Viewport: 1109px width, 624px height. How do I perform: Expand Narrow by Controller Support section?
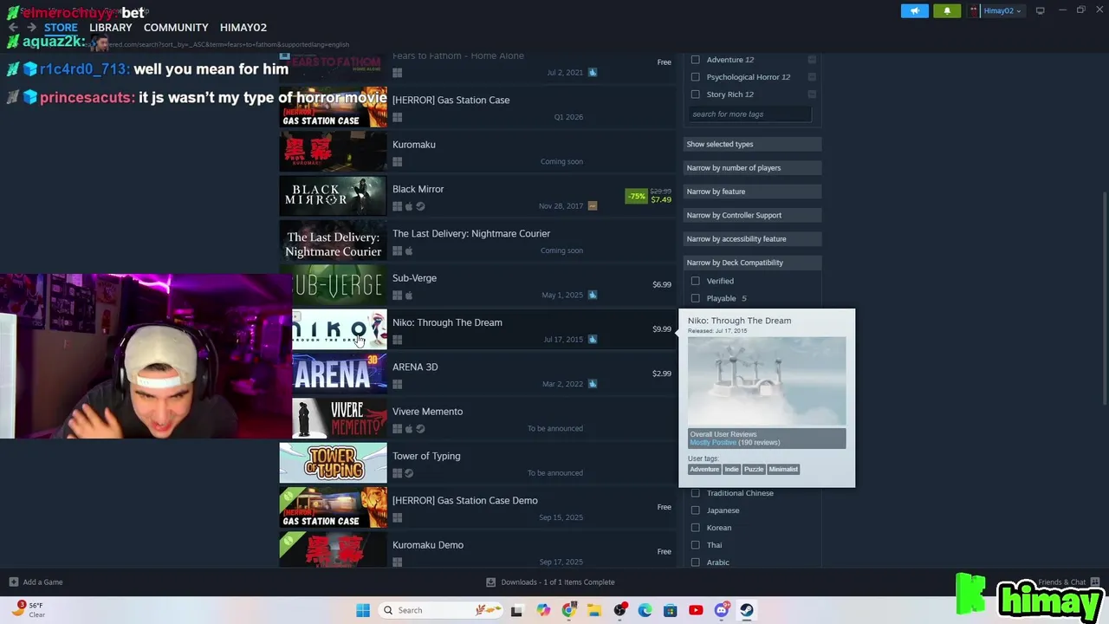pos(752,215)
